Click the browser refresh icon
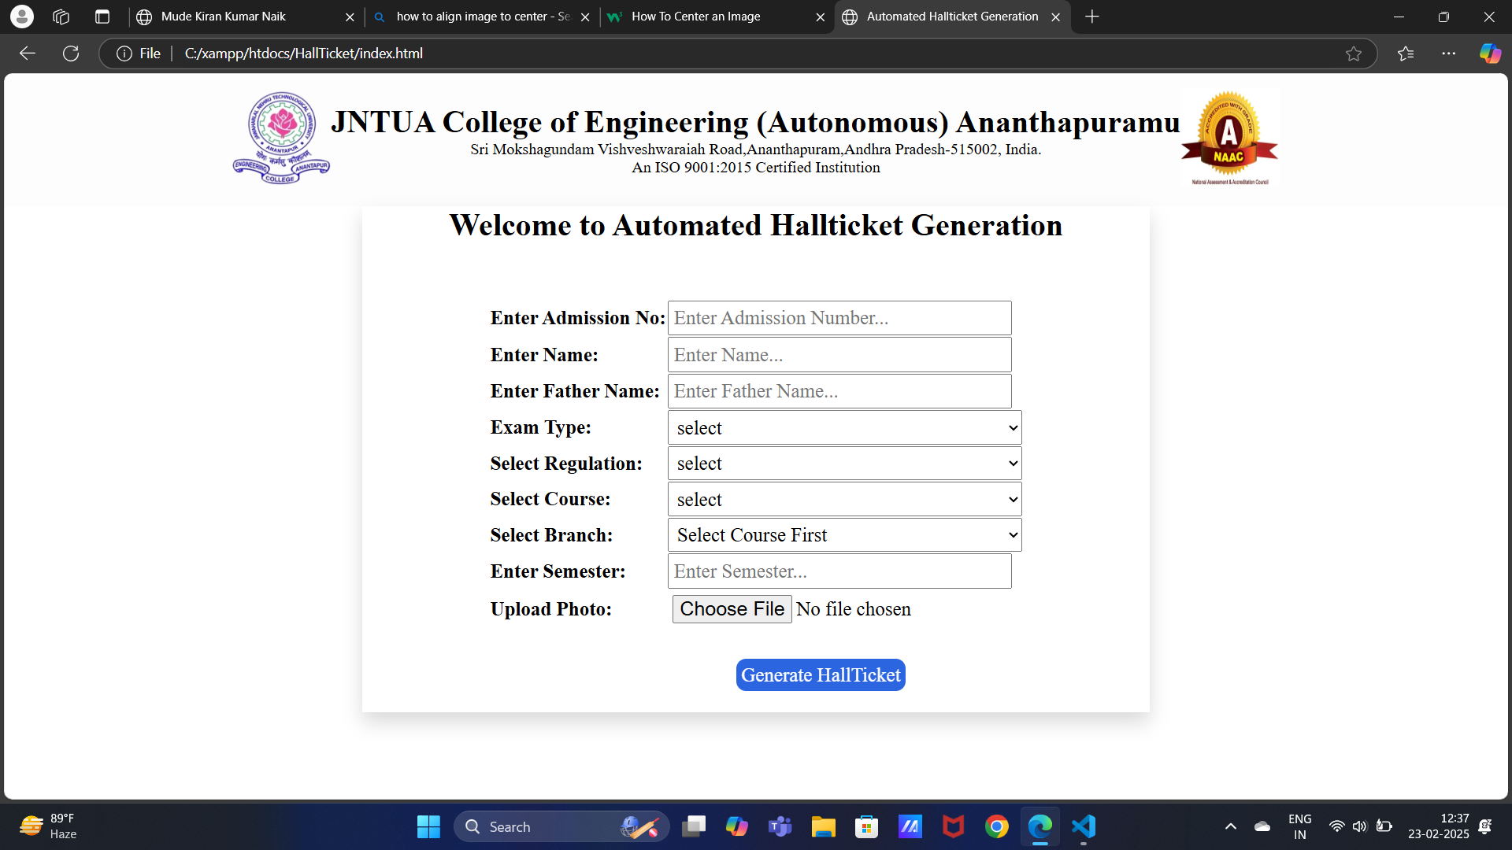The width and height of the screenshot is (1512, 850). (x=71, y=54)
